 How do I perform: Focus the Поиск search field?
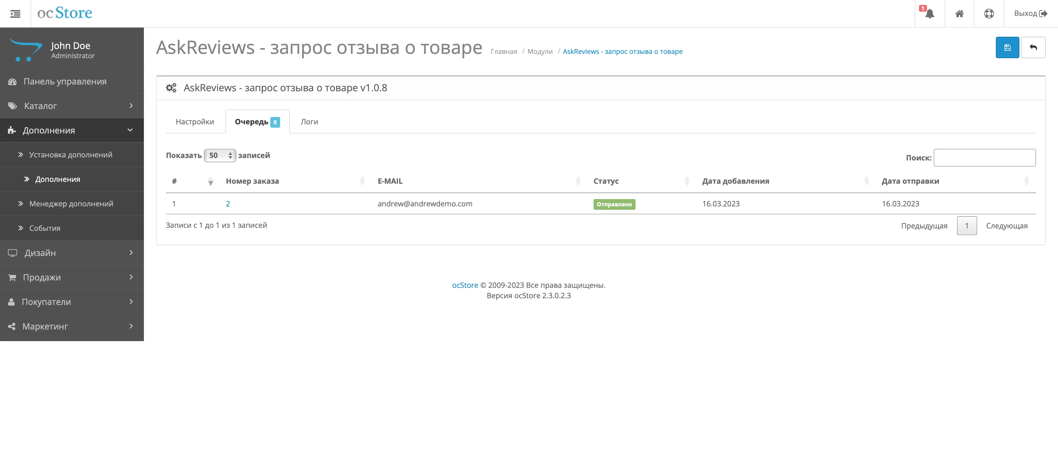985,158
